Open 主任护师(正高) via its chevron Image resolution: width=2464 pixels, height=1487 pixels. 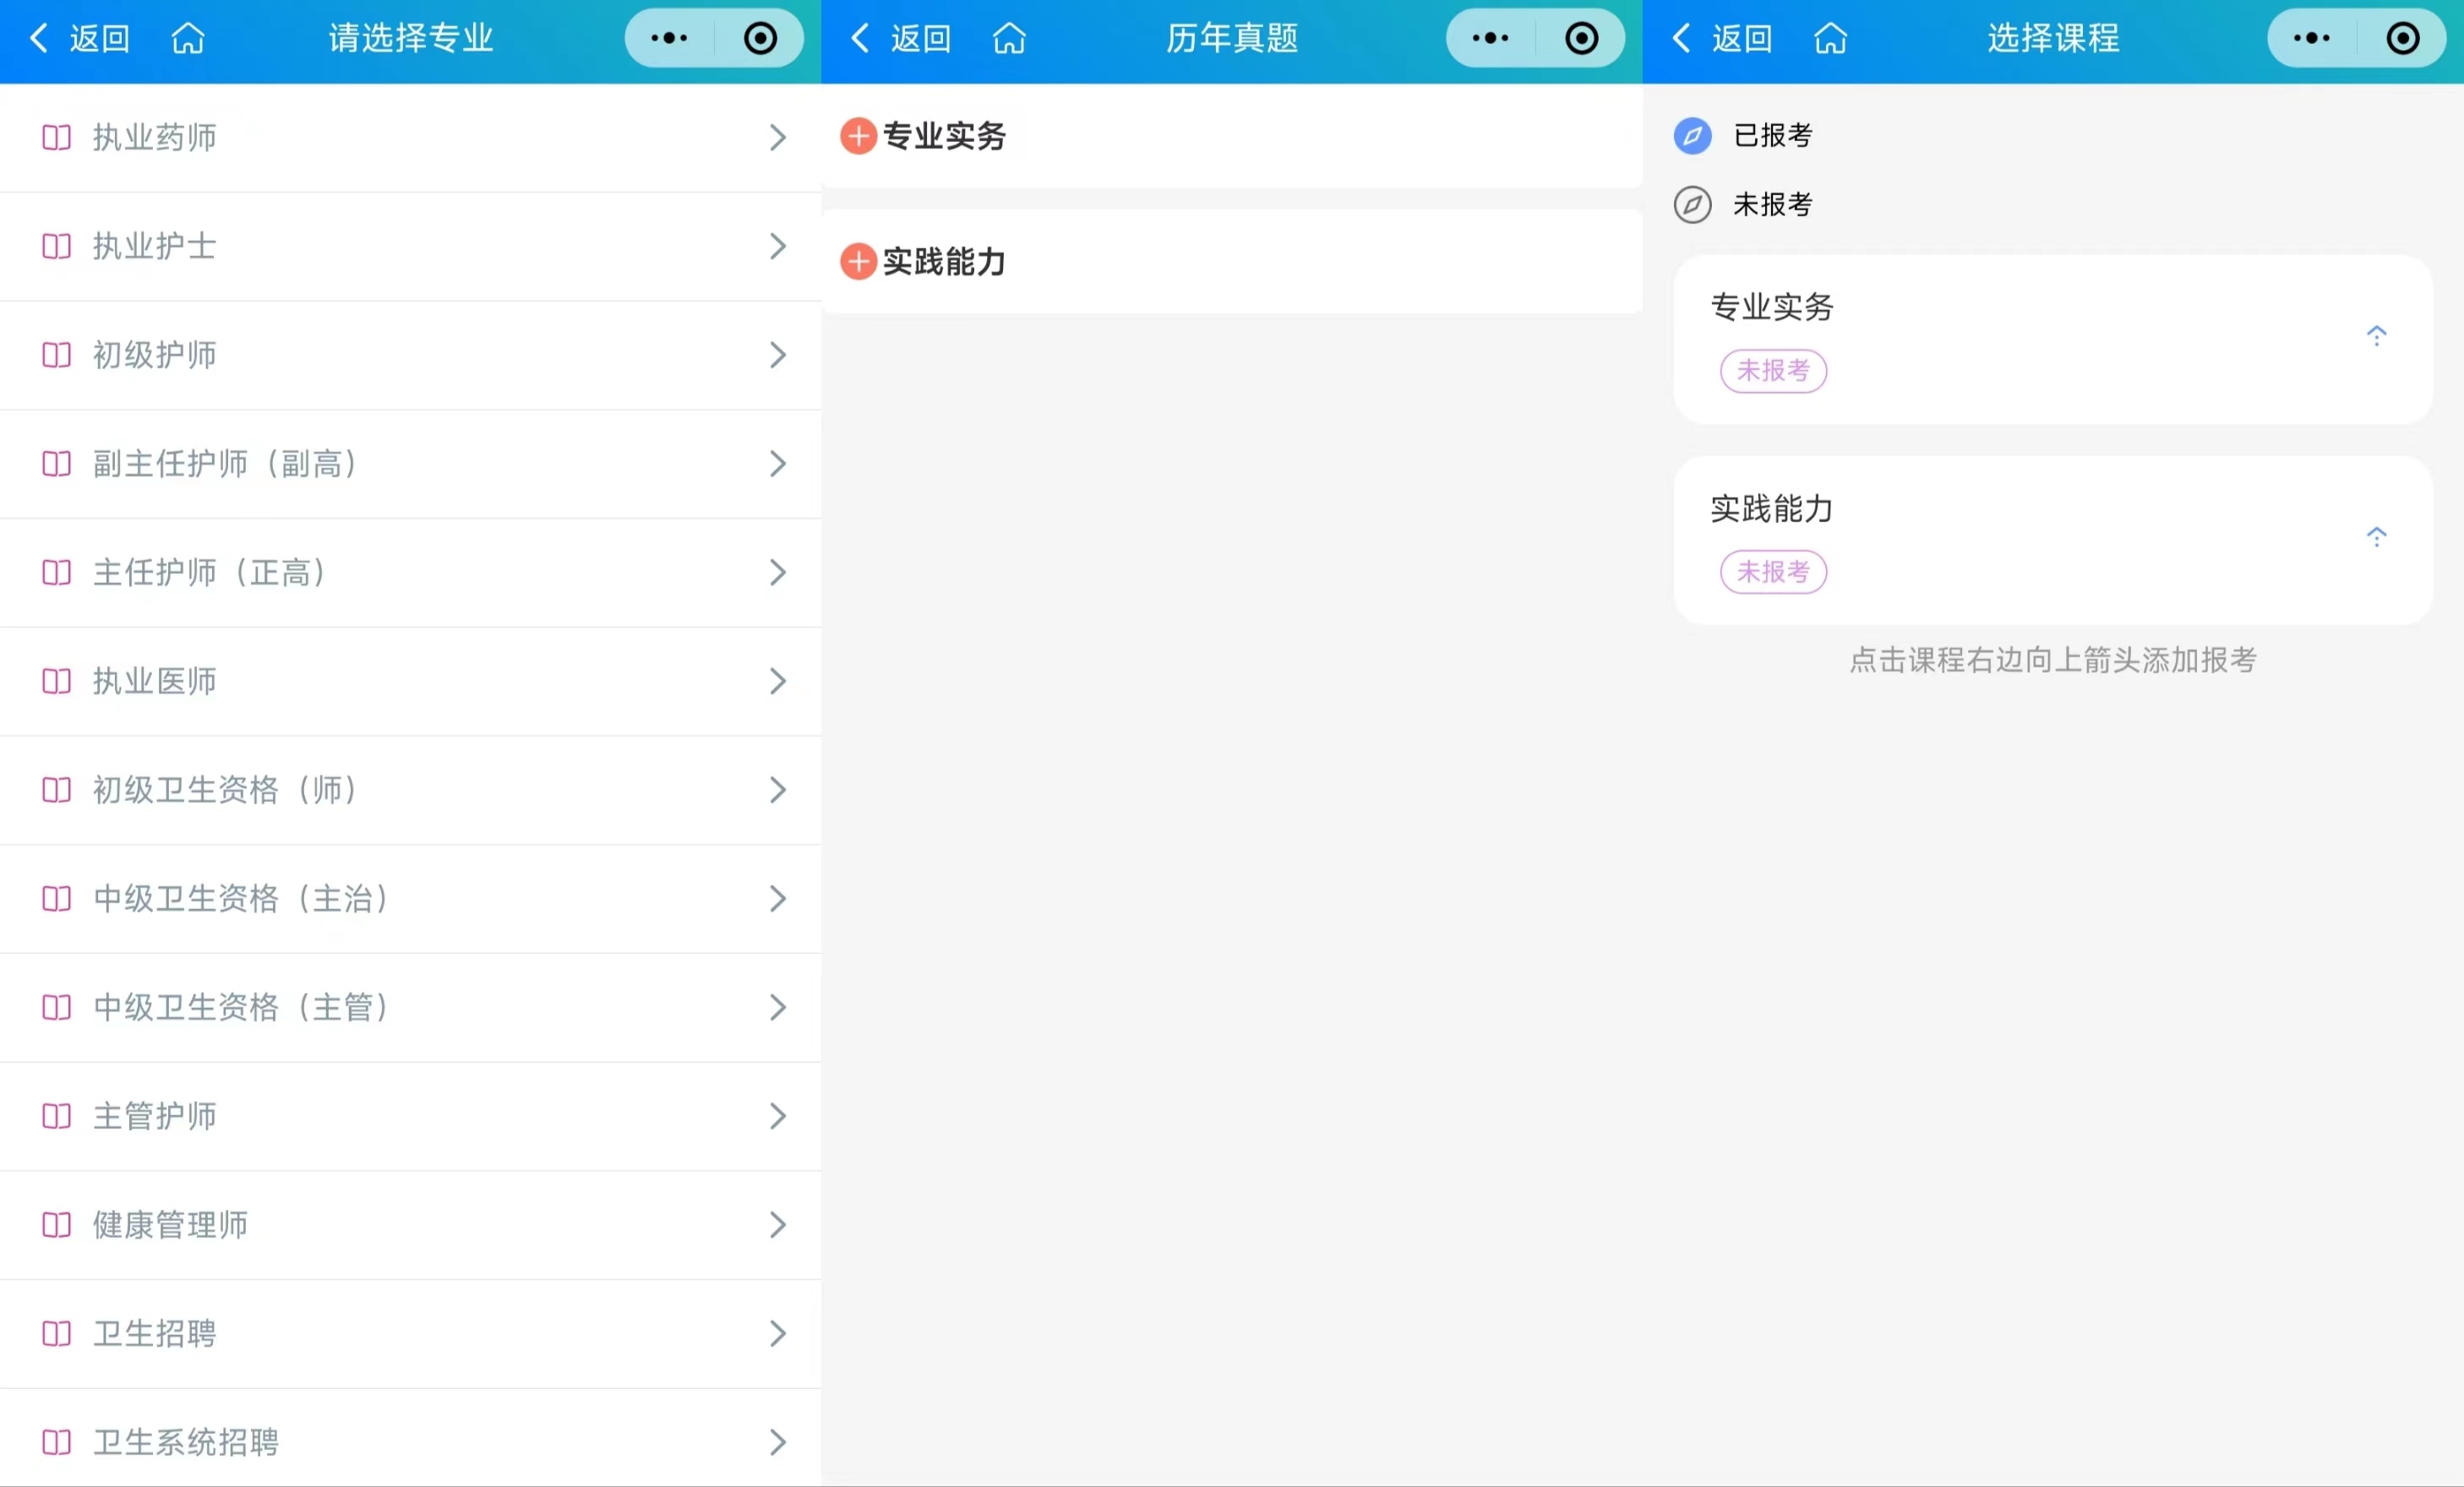(778, 572)
